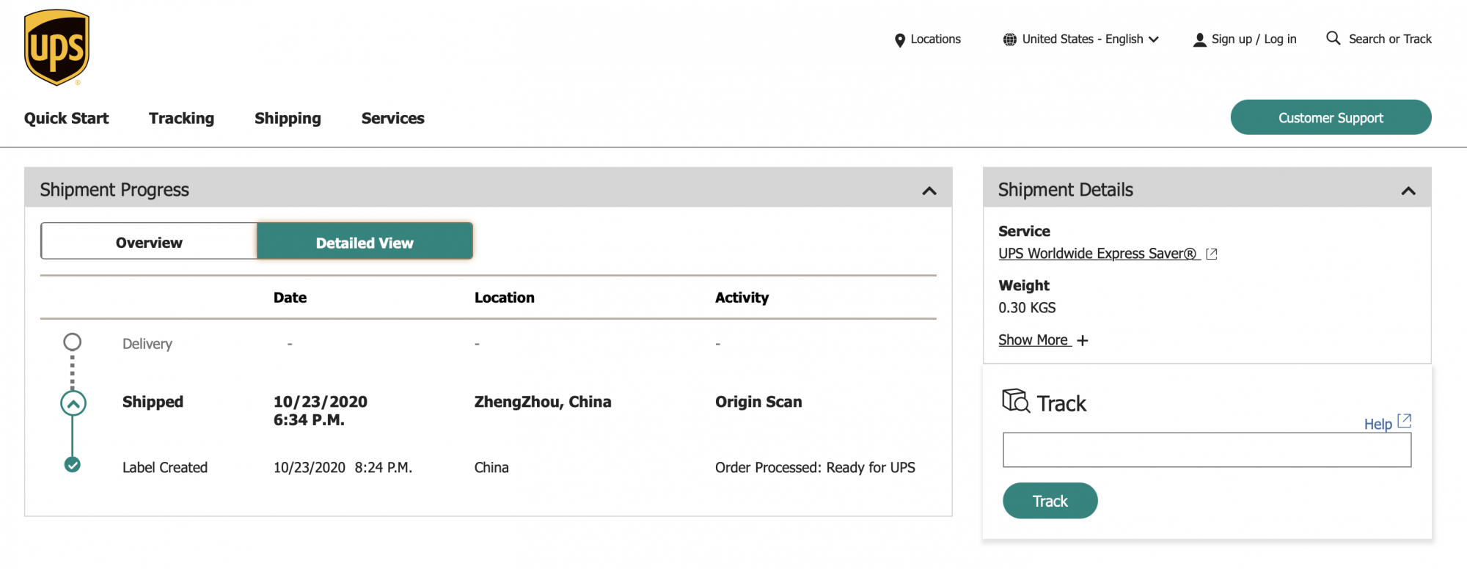Click external link icon beside Express Saver
The height and width of the screenshot is (569, 1467).
tap(1212, 254)
